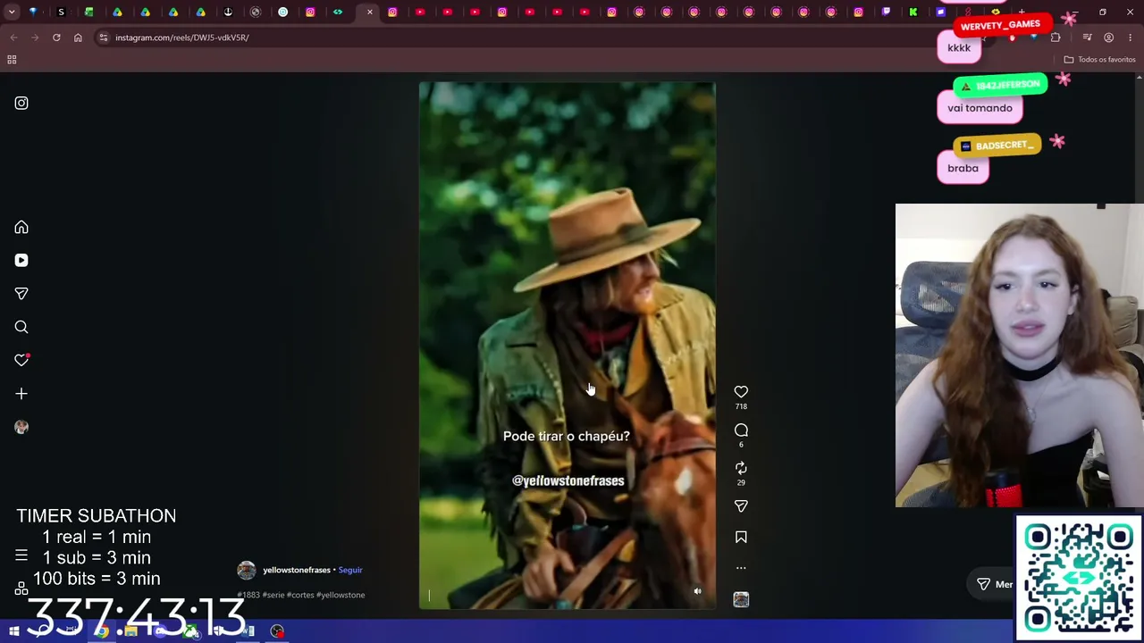This screenshot has height=643, width=1144.
Task: Open the browser three-dot menu
Action: point(1131,38)
